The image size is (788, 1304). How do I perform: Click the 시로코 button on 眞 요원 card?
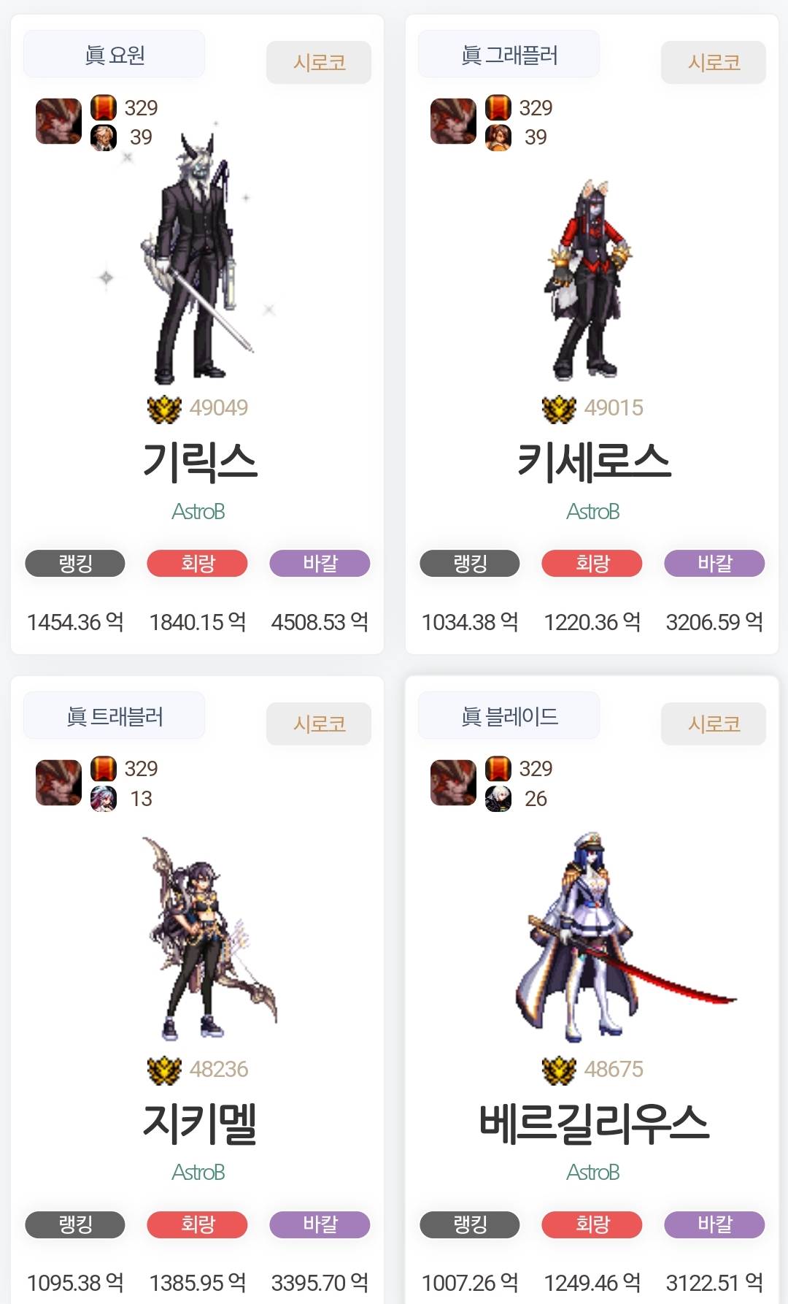coord(319,63)
